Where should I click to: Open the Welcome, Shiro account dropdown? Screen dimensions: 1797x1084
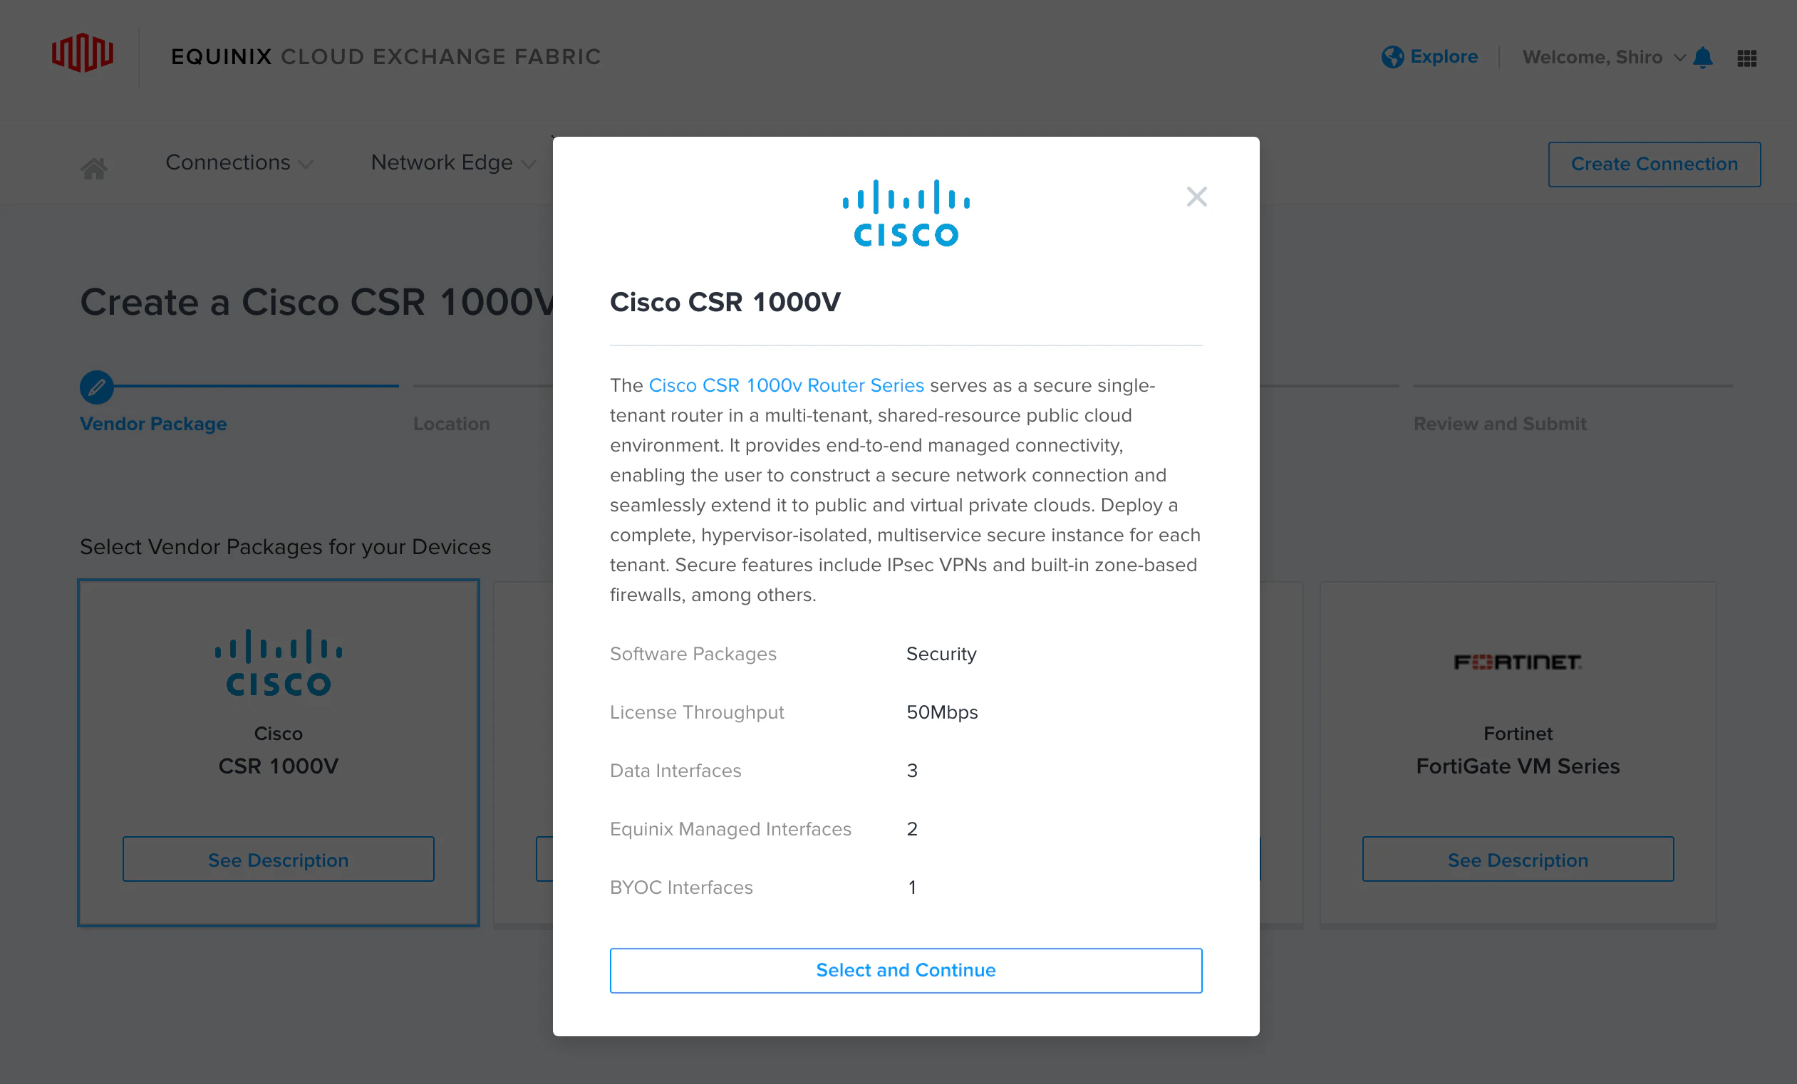coord(1603,58)
